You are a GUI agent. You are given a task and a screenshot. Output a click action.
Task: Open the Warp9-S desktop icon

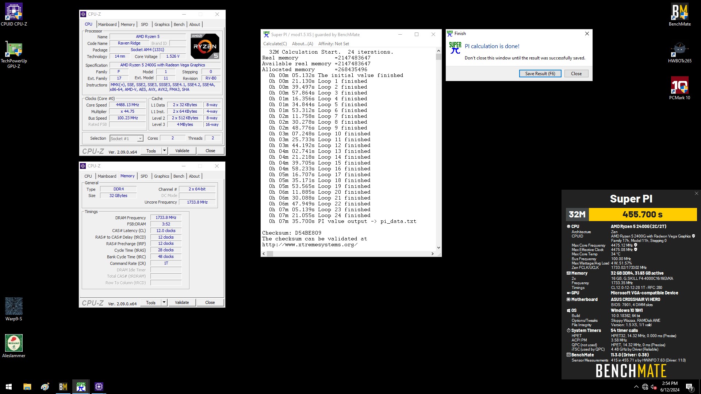pyautogui.click(x=14, y=309)
